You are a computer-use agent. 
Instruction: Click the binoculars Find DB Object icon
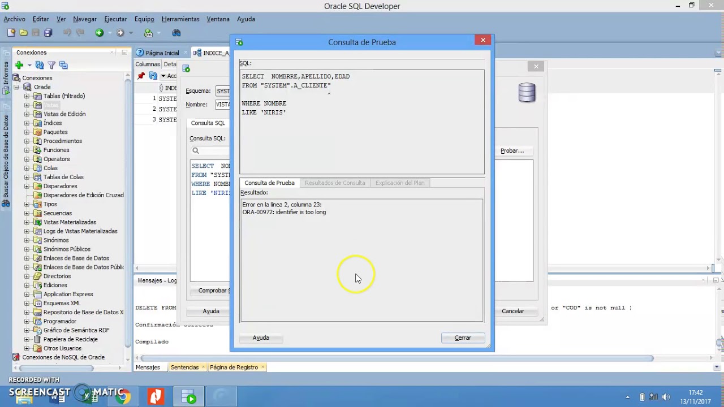176,33
